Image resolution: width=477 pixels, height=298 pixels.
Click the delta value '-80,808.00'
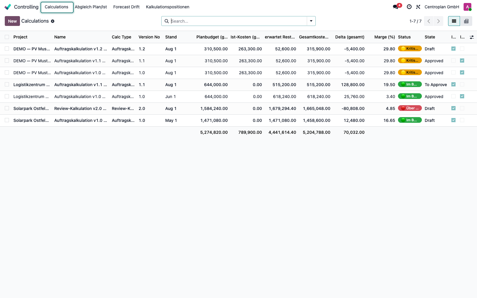click(353, 108)
